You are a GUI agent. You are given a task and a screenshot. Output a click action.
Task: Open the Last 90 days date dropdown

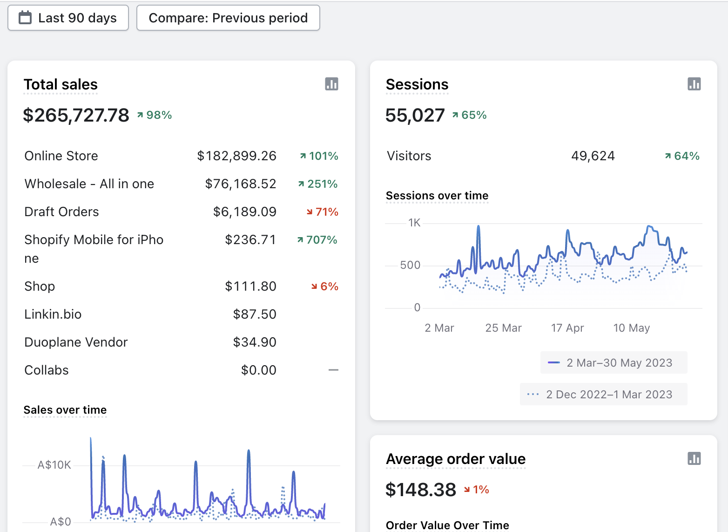[x=68, y=18]
